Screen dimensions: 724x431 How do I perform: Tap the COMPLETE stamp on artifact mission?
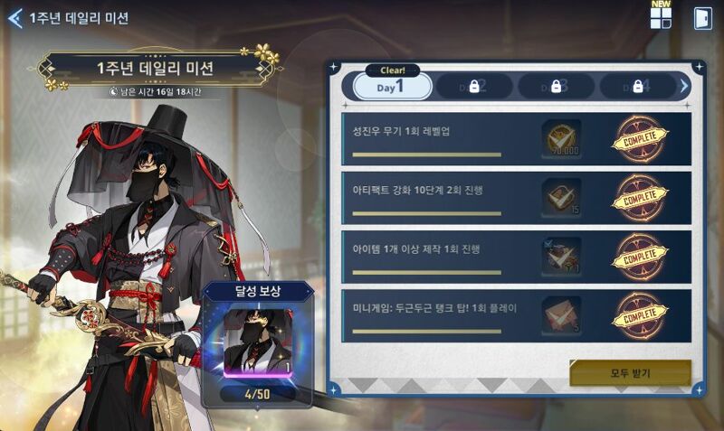[x=640, y=198]
